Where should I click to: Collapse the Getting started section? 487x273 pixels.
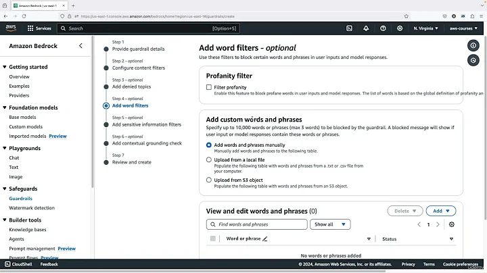5,67
